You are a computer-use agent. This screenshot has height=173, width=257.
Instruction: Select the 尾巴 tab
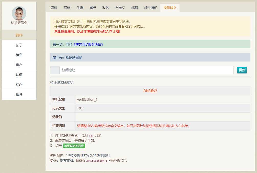click(92, 8)
